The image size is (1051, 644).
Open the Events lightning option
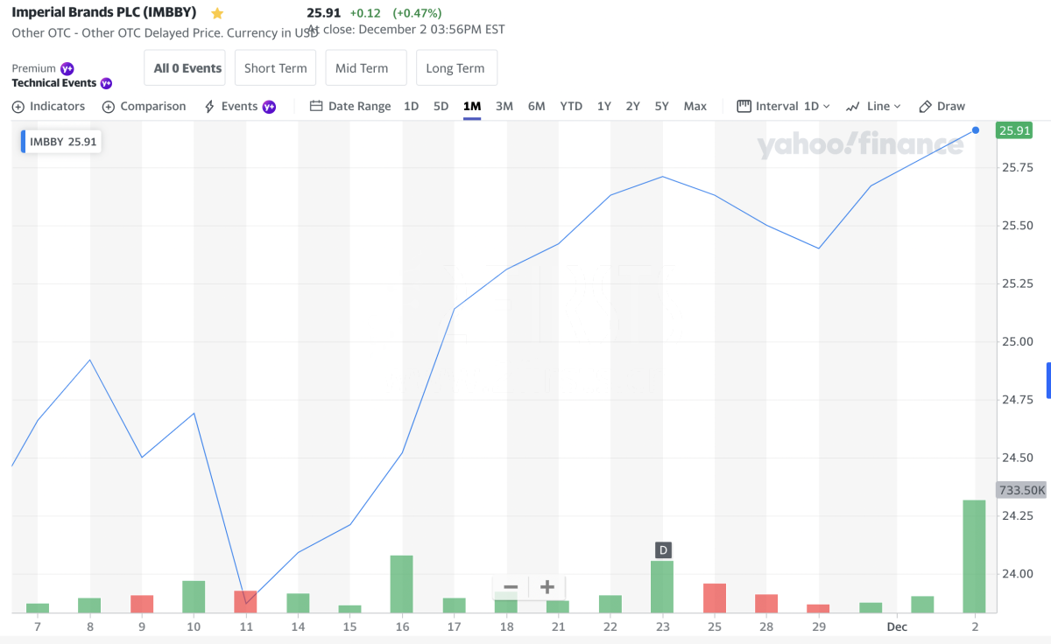[238, 106]
